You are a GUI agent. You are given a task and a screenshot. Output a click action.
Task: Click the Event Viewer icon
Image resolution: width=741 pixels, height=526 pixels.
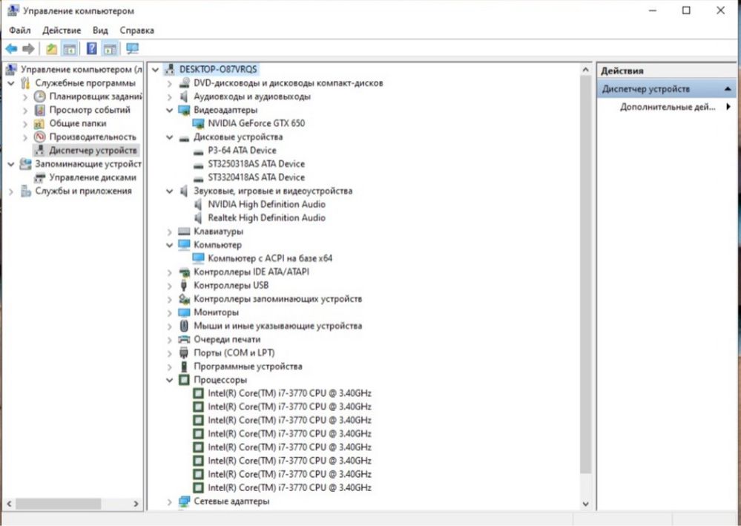pyautogui.click(x=40, y=110)
